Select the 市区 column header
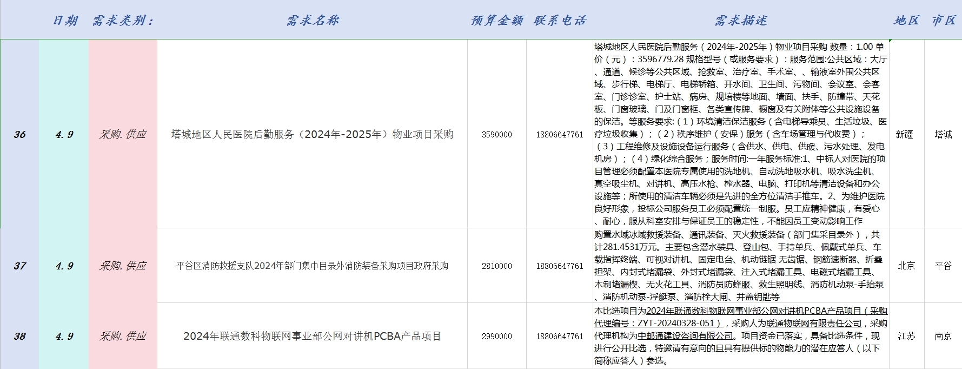 [944, 21]
